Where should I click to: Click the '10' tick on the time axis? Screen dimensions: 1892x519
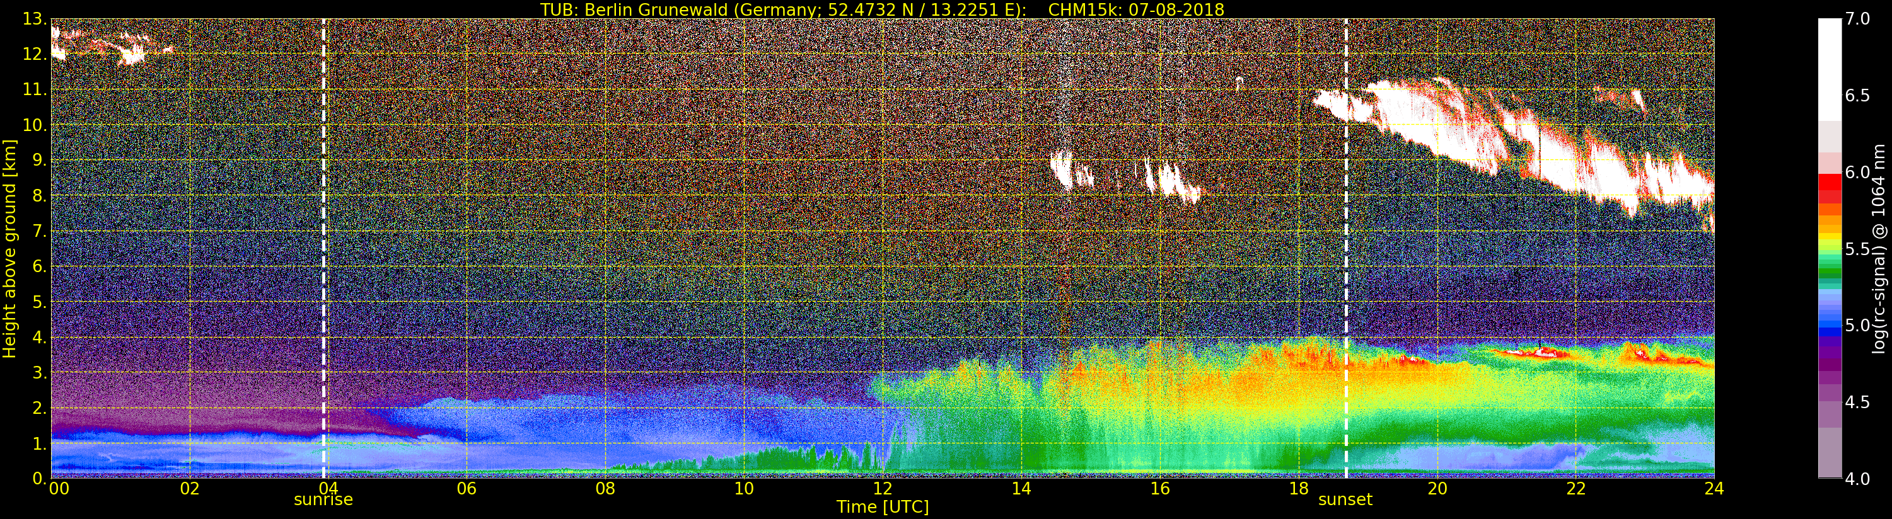tap(743, 489)
